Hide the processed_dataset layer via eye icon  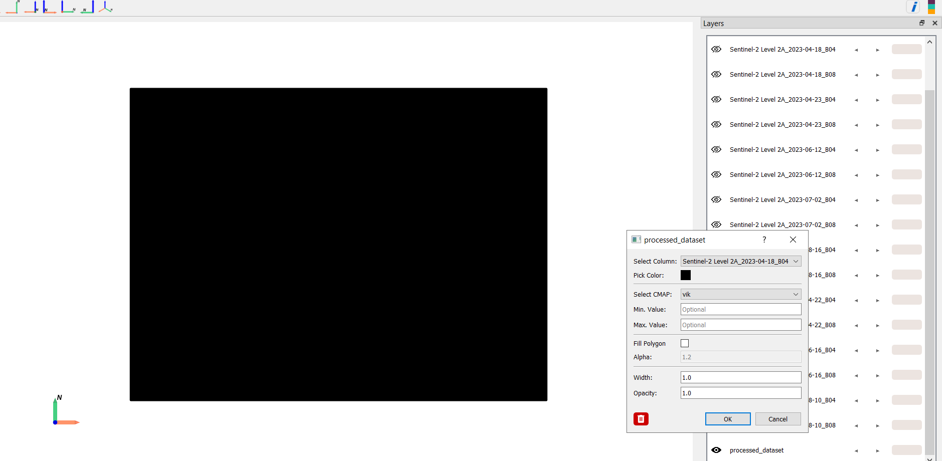tap(716, 450)
